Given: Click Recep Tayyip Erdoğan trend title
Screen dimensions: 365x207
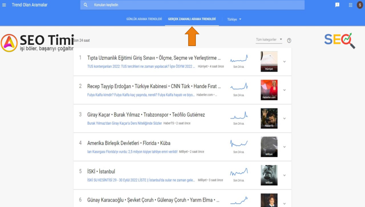Looking at the screenshot, I should [x=154, y=86].
